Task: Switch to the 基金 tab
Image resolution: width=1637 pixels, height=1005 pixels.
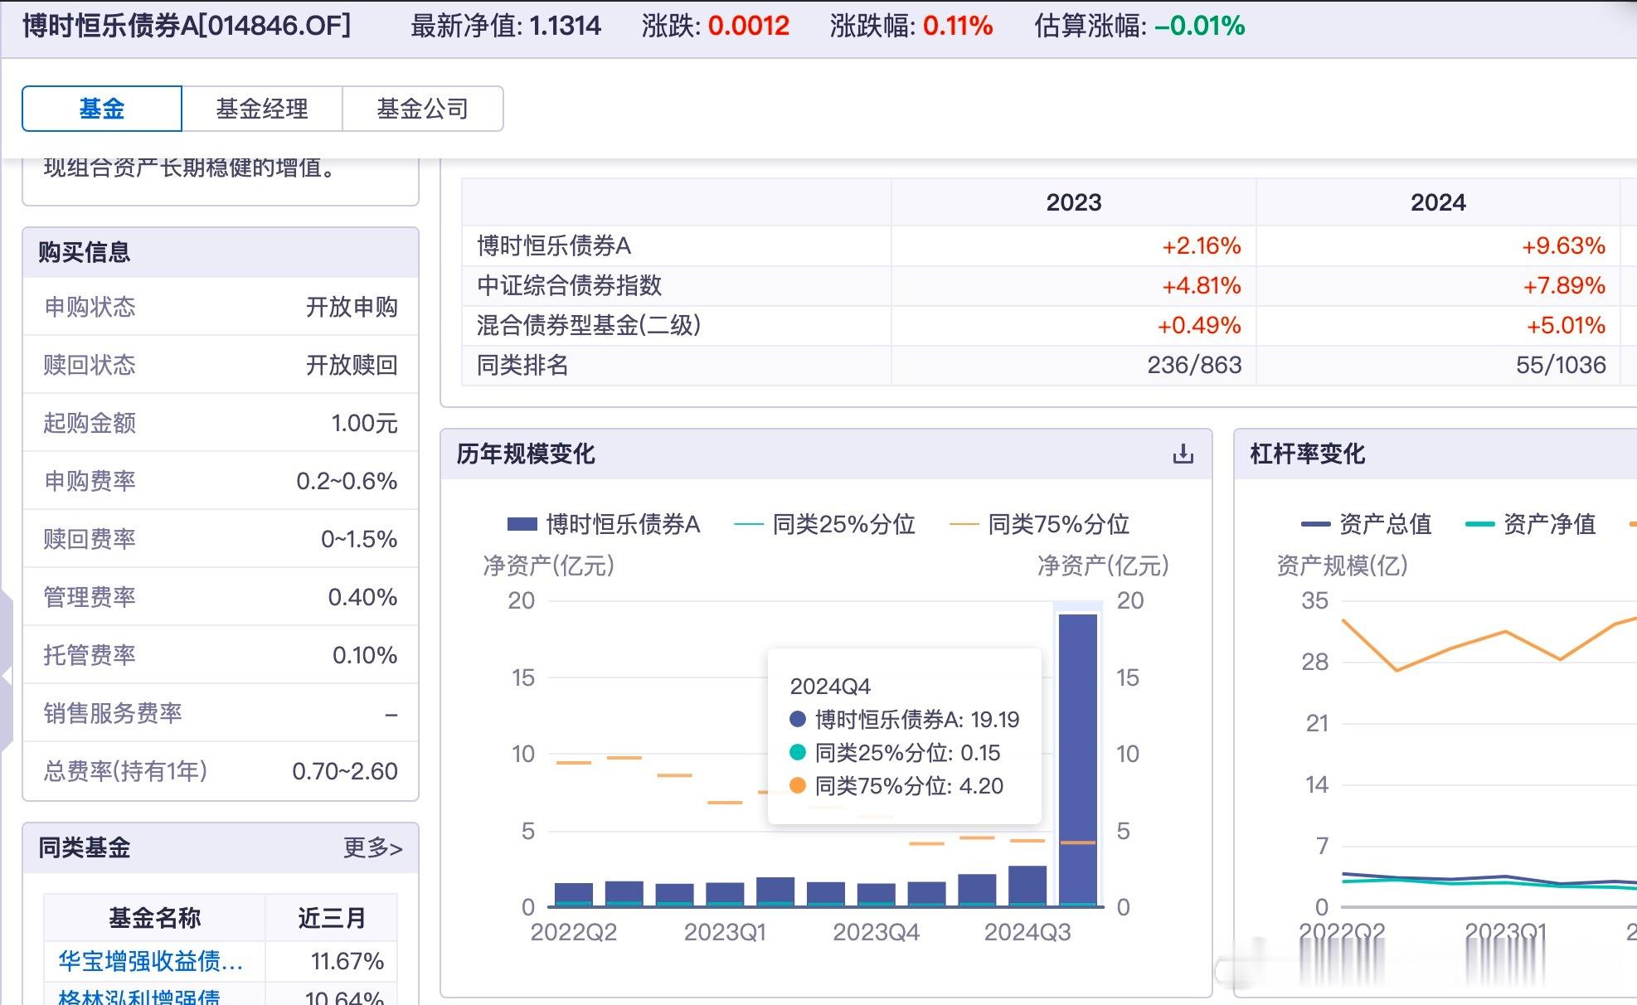Action: 102,109
